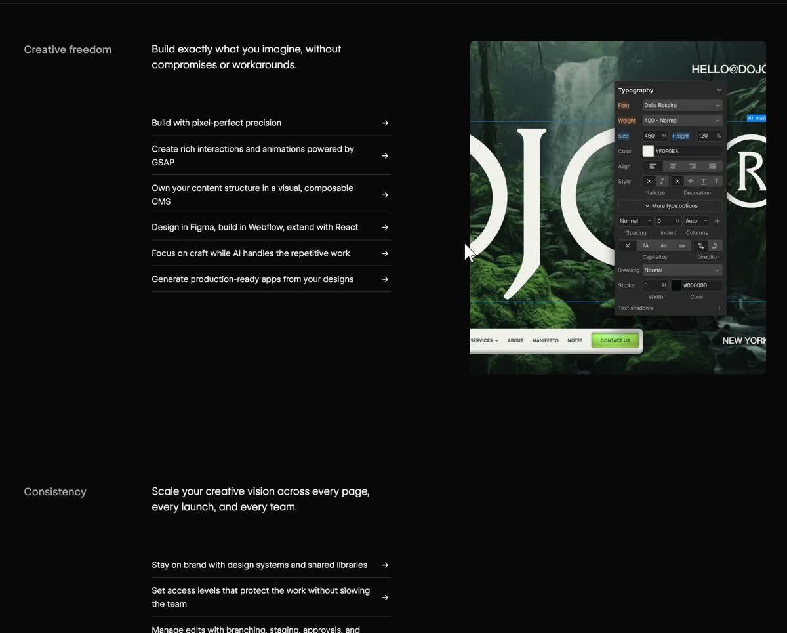787x633 pixels.
Task: Select justify text alignment icon
Action: click(x=713, y=166)
